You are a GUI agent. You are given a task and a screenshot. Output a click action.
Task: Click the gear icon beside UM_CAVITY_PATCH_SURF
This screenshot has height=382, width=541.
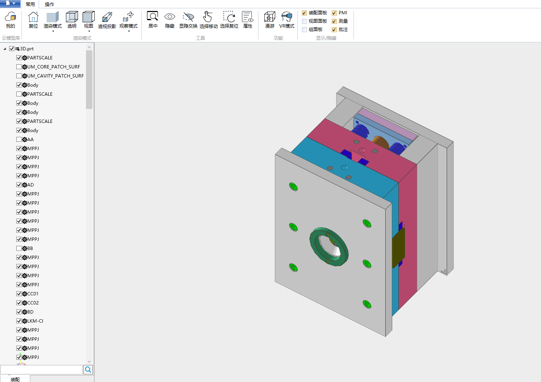[25, 76]
